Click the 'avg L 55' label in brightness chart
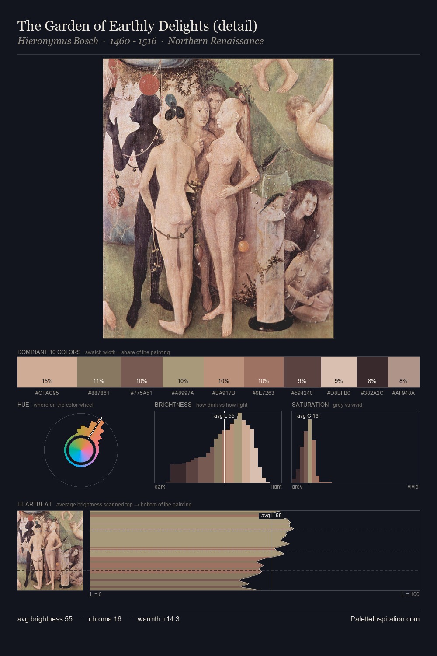The width and height of the screenshot is (437, 656). 224,416
